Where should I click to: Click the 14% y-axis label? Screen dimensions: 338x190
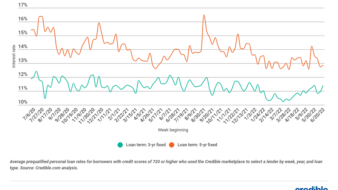(23, 47)
